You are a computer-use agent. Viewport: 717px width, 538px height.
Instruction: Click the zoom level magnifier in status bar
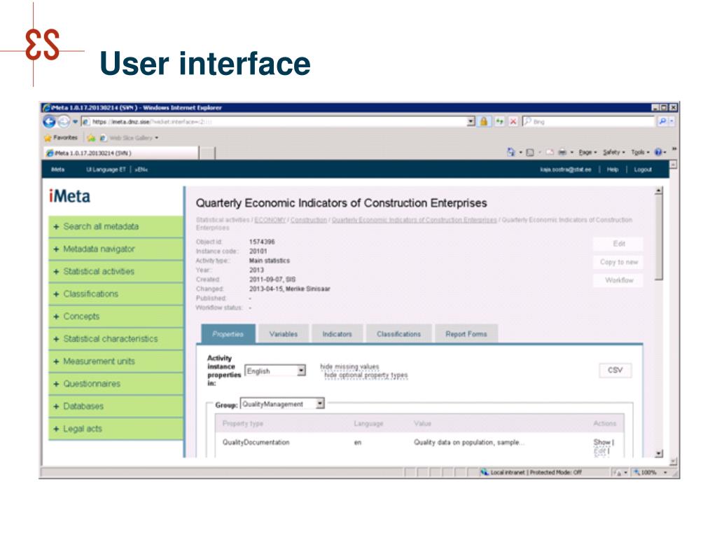(x=636, y=472)
